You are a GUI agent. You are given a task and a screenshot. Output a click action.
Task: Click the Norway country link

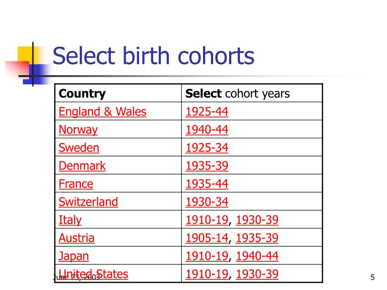tap(78, 130)
